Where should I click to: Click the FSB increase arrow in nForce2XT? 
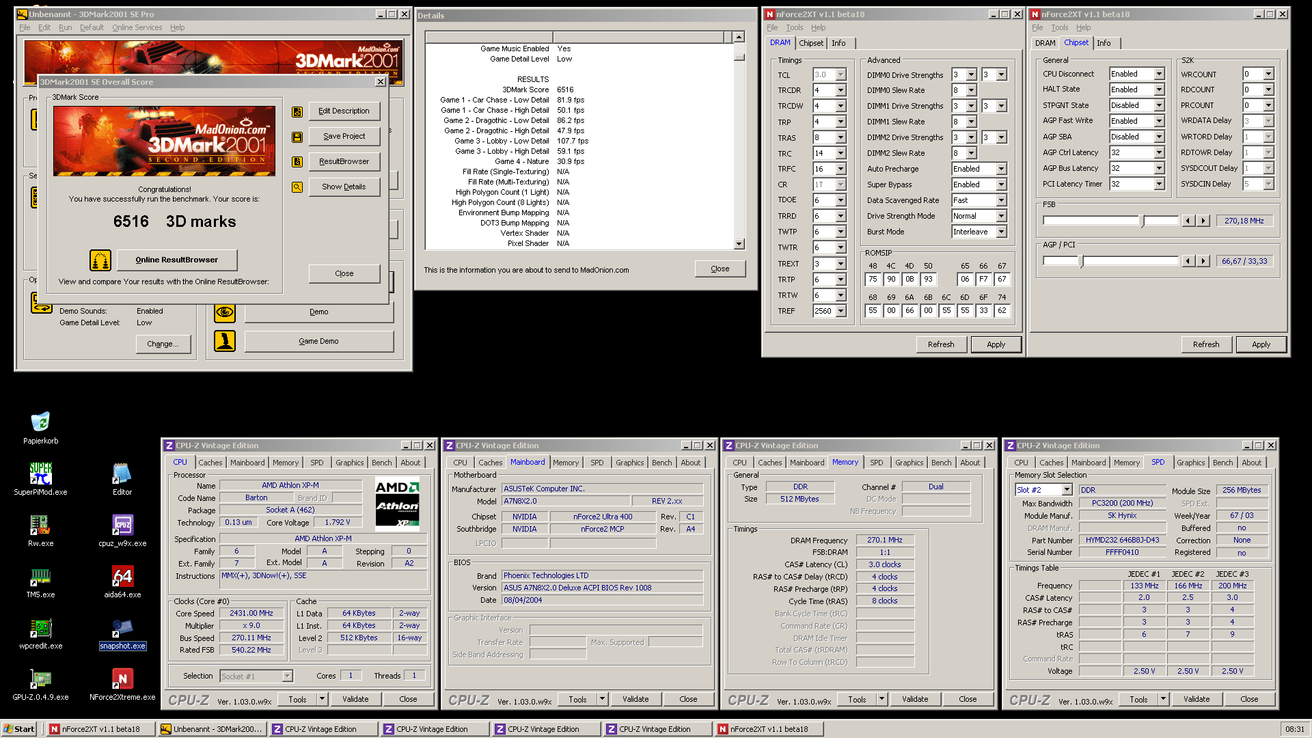(1204, 221)
